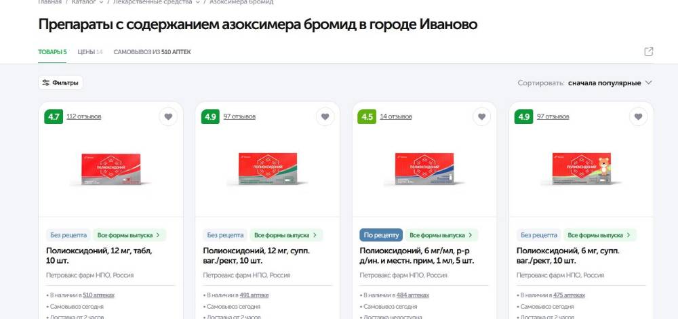The width and height of the screenshot is (678, 319).
Task: Toggle favorite heart on 6 мг/мл р-р card
Action: coord(481,116)
